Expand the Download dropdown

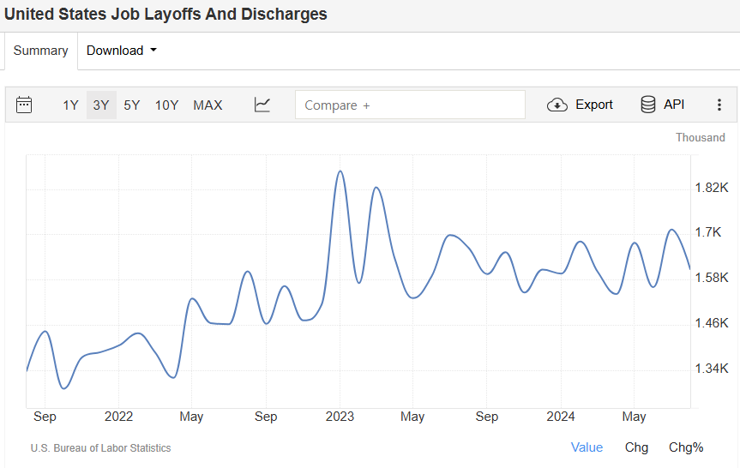115,51
